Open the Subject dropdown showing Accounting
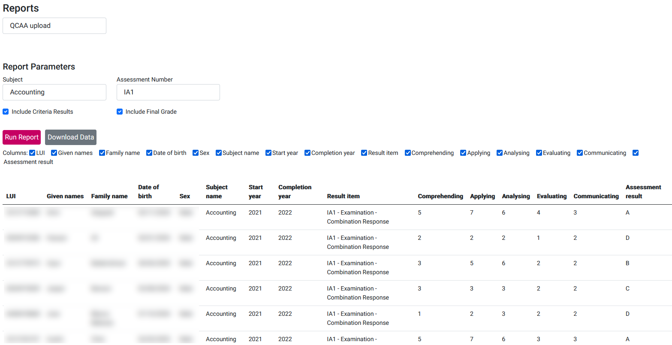The height and width of the screenshot is (345, 672). [x=54, y=92]
